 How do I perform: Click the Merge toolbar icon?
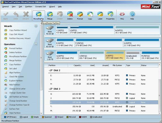pos(50,16)
